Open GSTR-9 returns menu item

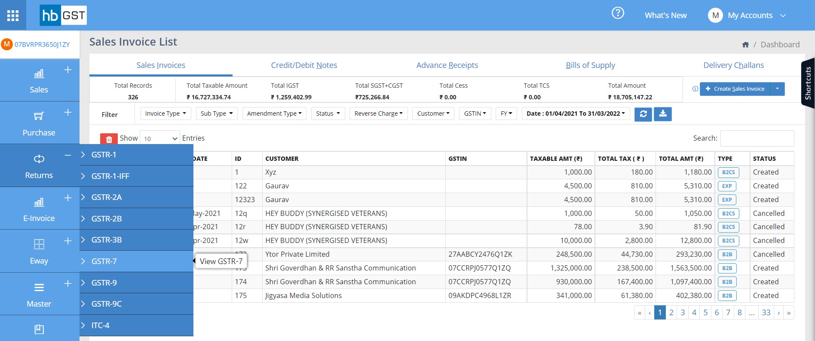pyautogui.click(x=137, y=283)
